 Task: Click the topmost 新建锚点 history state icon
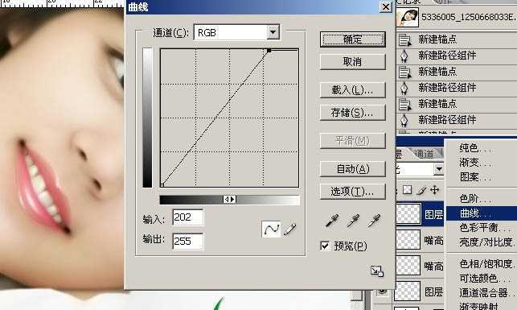click(x=404, y=39)
